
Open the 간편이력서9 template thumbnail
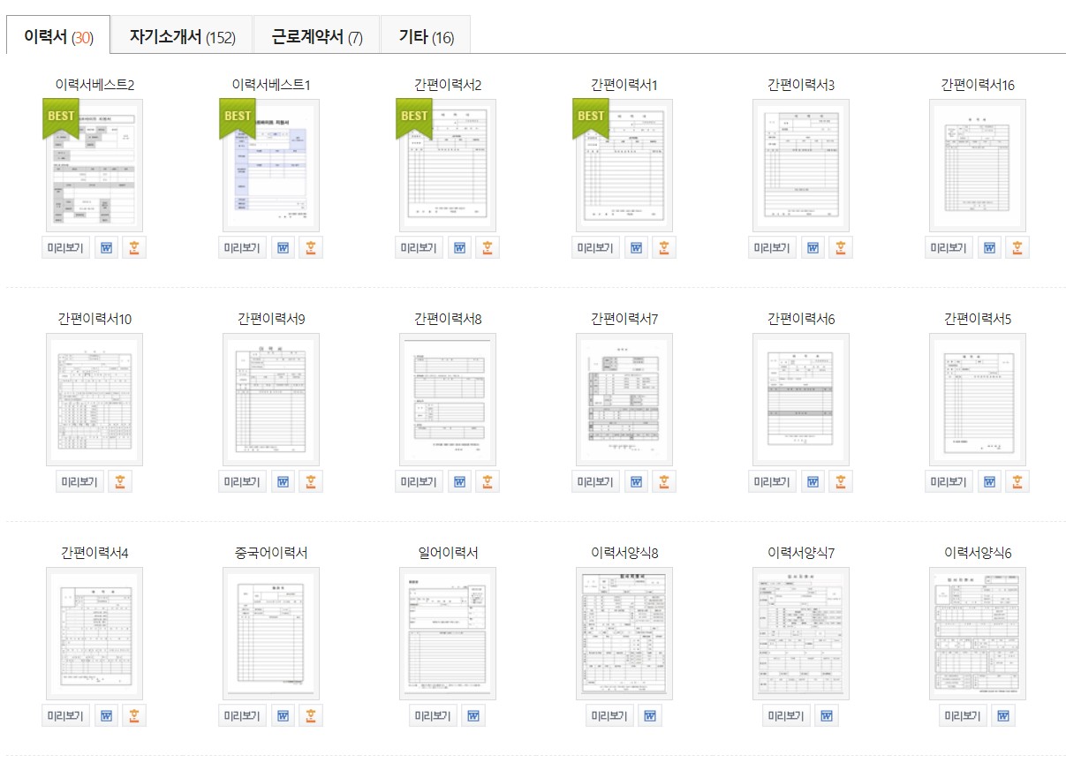[271, 399]
